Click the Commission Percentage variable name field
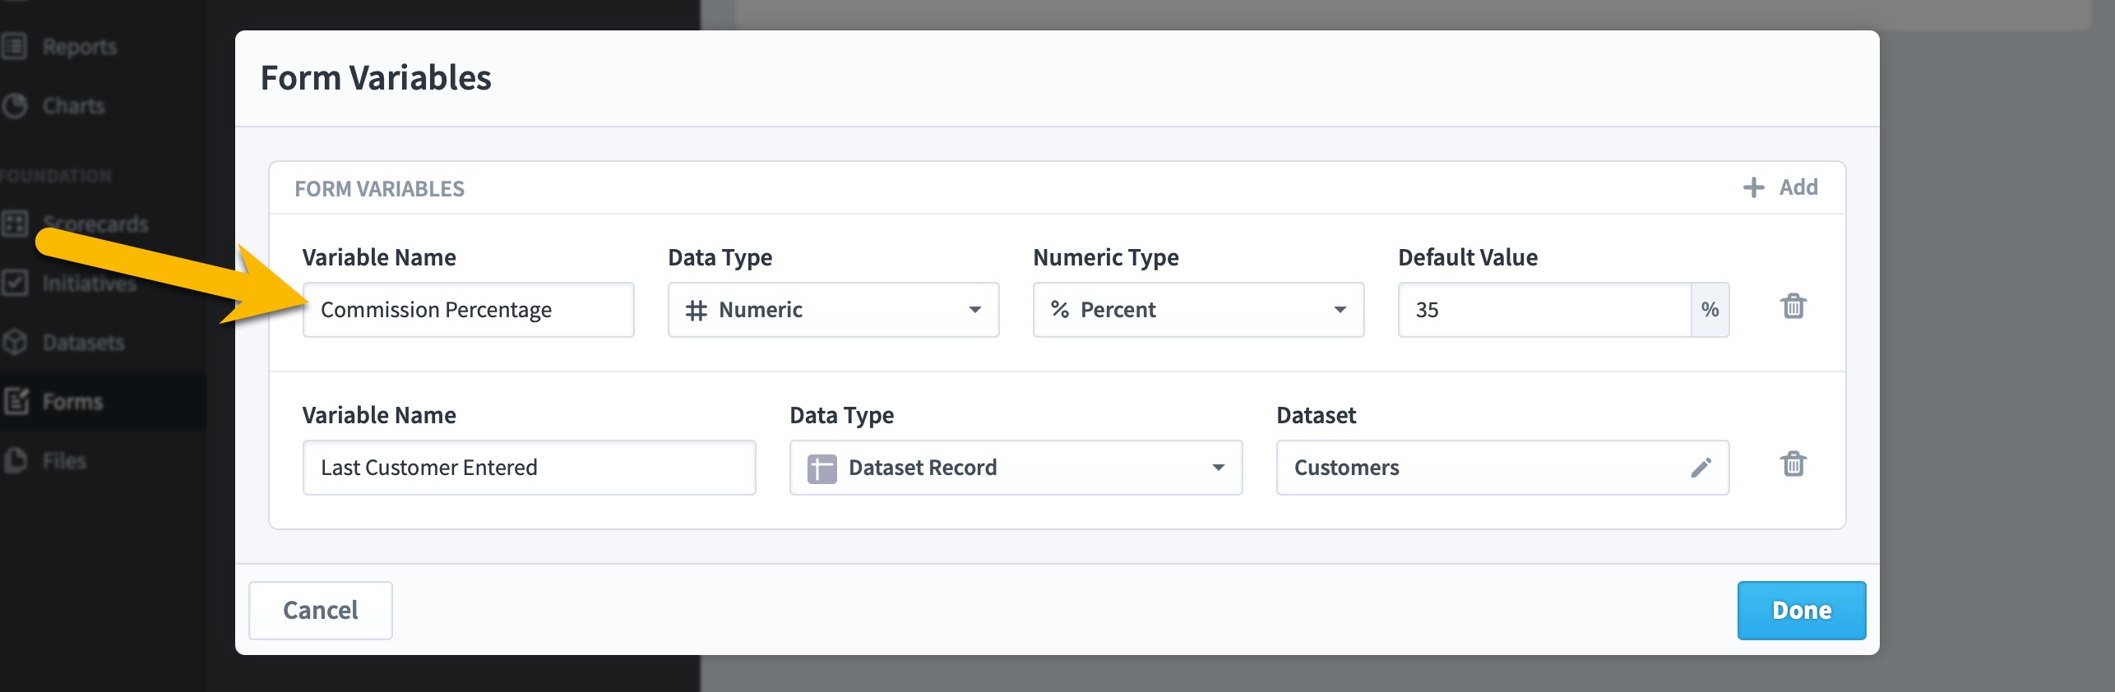This screenshot has height=692, width=2115. tap(468, 310)
